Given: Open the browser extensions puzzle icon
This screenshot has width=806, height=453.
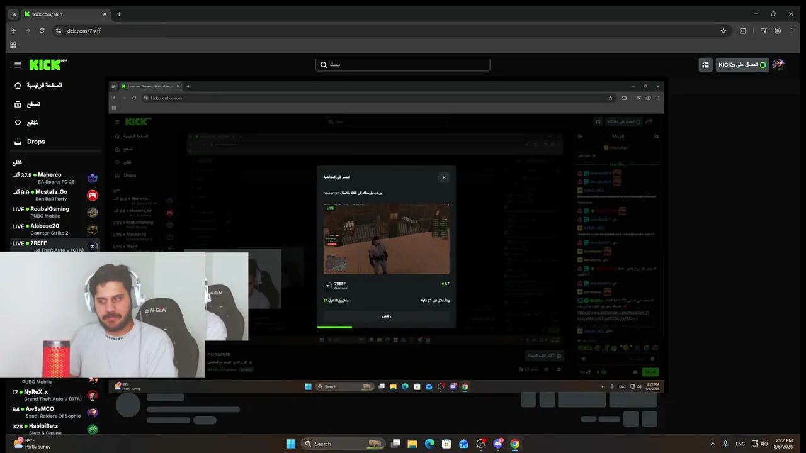Looking at the screenshot, I should [x=743, y=31].
